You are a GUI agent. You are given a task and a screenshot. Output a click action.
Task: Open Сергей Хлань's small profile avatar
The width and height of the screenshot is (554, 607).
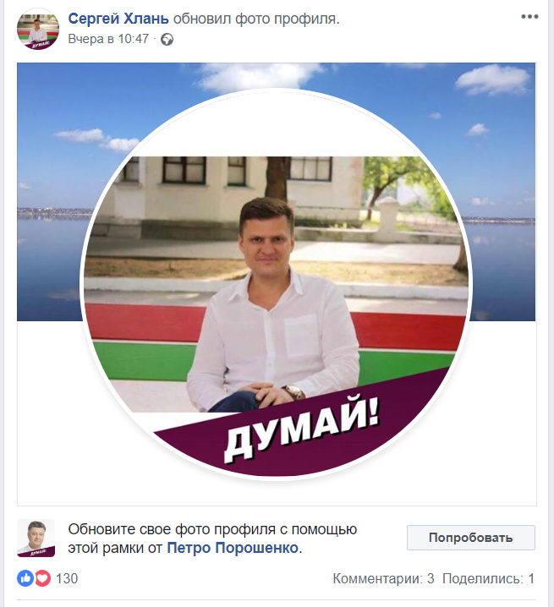38,29
